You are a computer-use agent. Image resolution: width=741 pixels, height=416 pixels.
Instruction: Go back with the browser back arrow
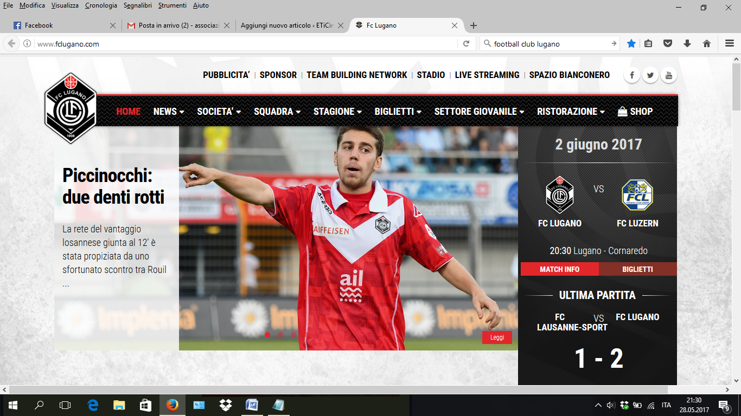click(x=12, y=44)
